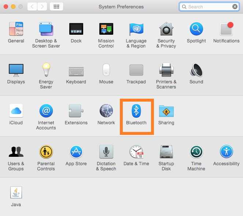Open the Java control panel

(x=16, y=193)
